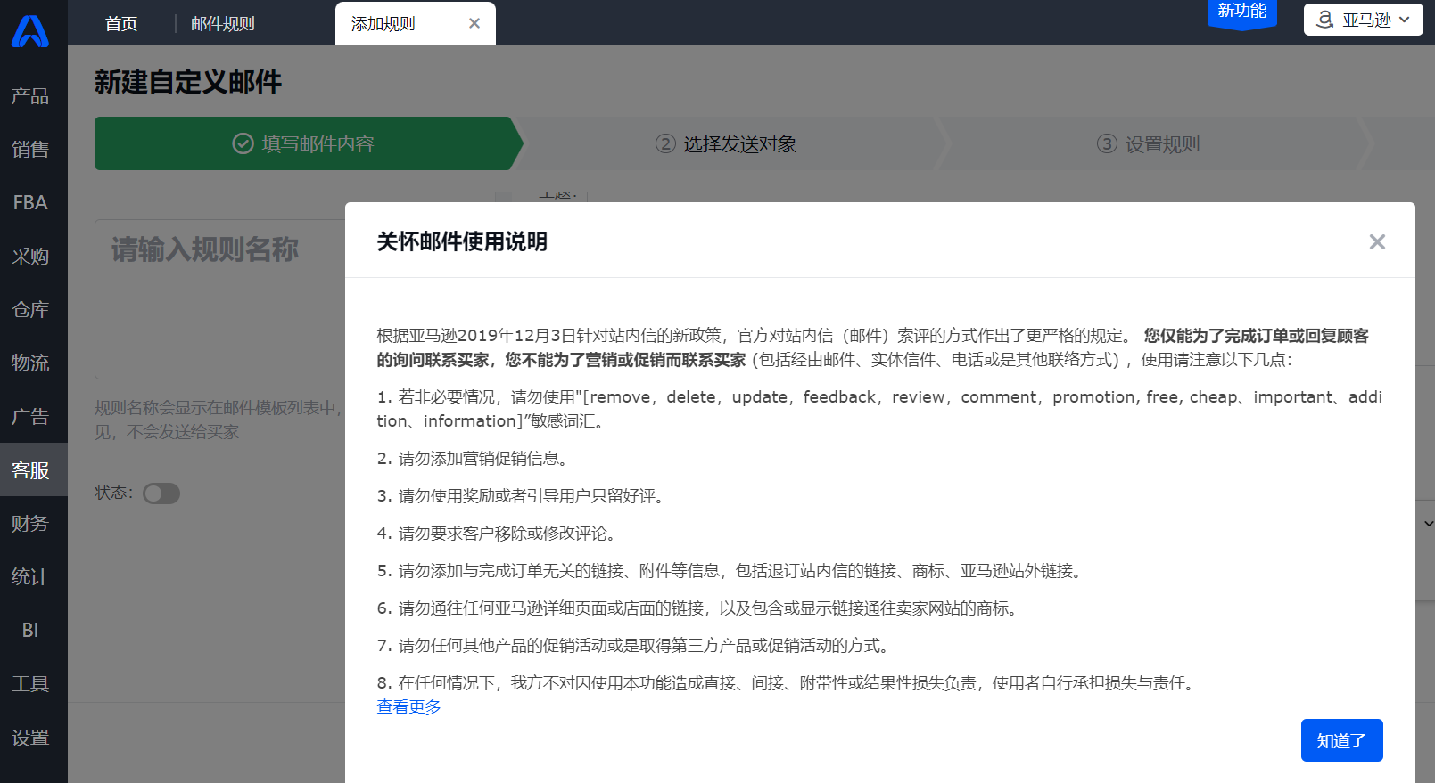1435x783 pixels.
Task: Click the circled 2 step icon
Action: coord(665,143)
